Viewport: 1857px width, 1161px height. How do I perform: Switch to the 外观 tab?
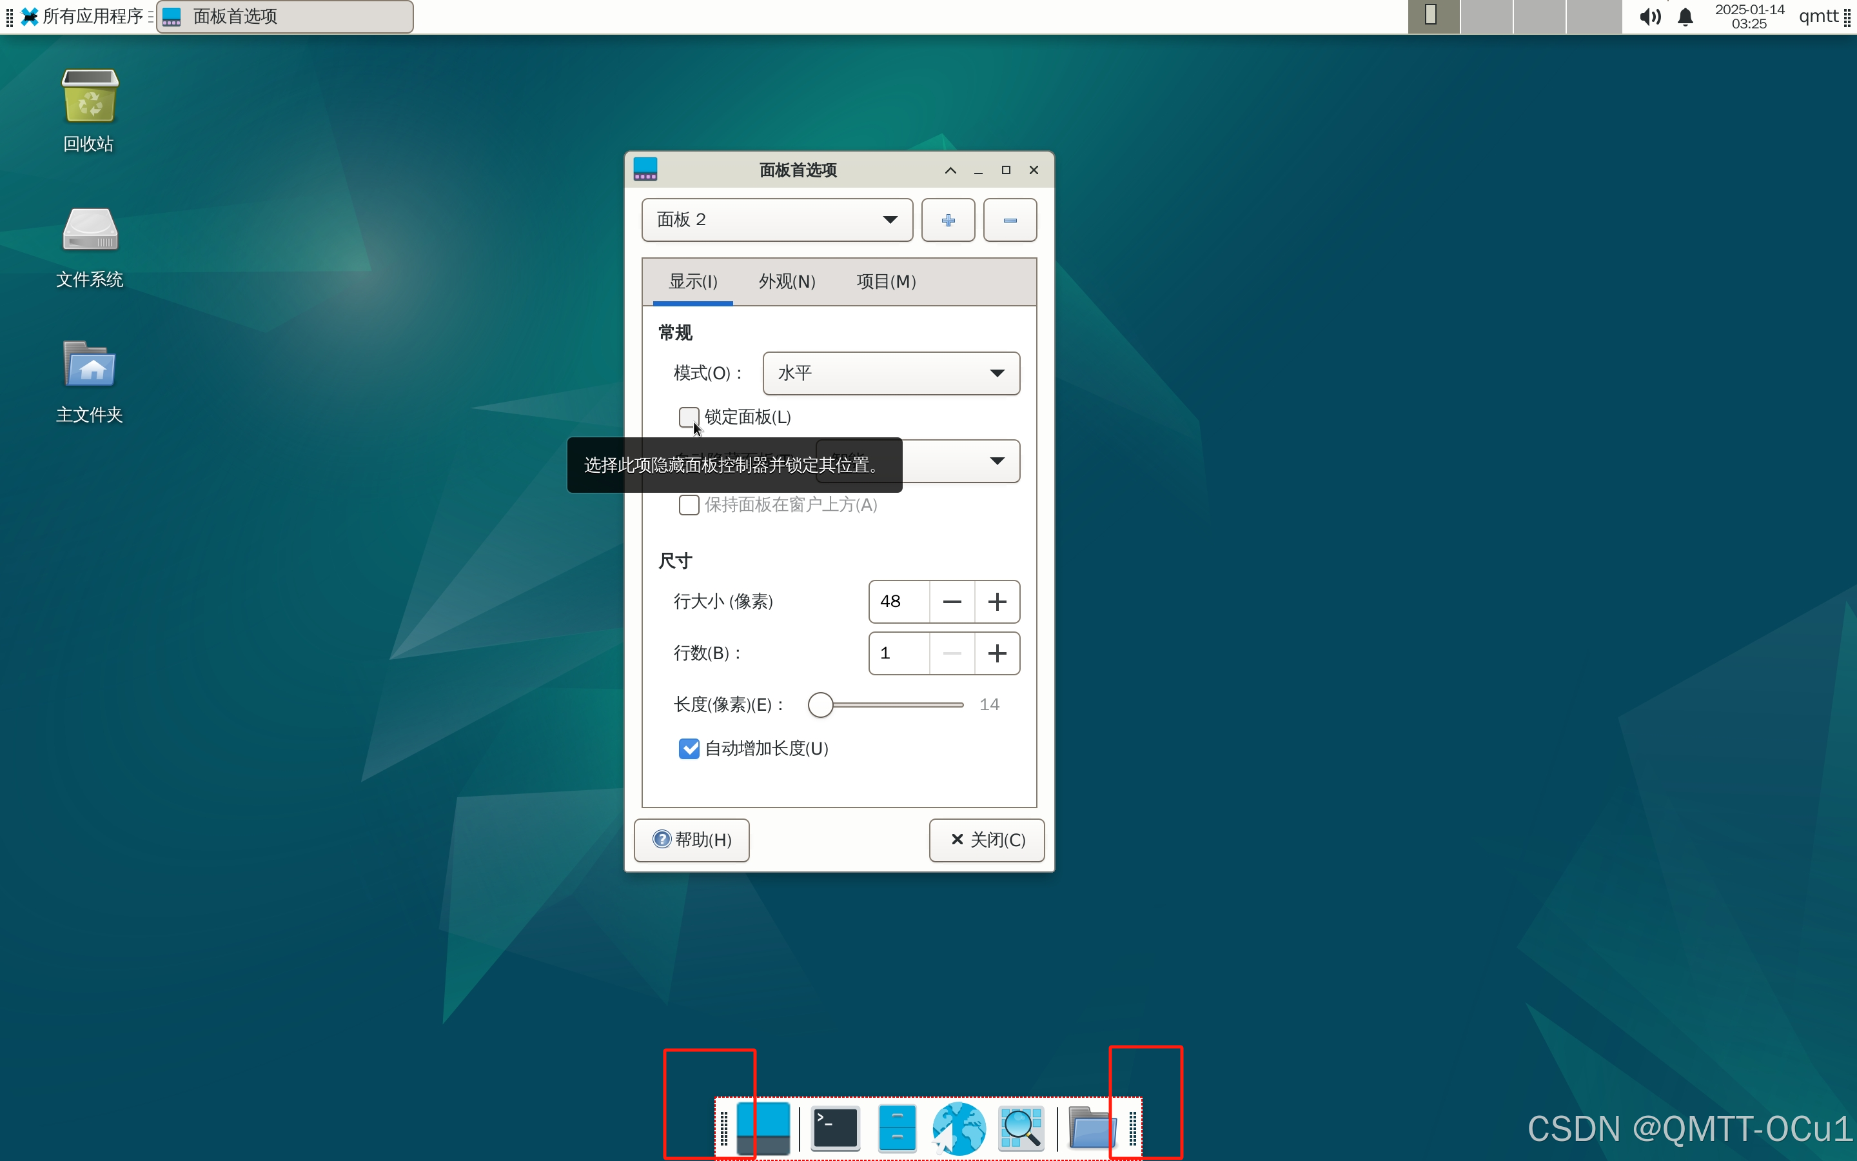point(787,282)
